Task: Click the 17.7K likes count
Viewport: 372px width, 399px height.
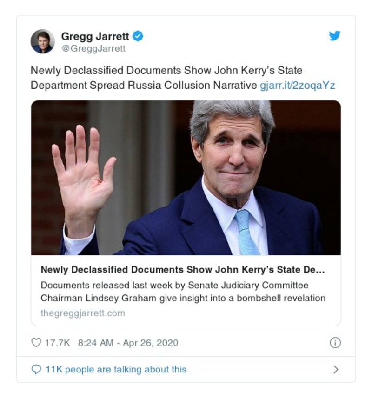Action: [x=57, y=343]
